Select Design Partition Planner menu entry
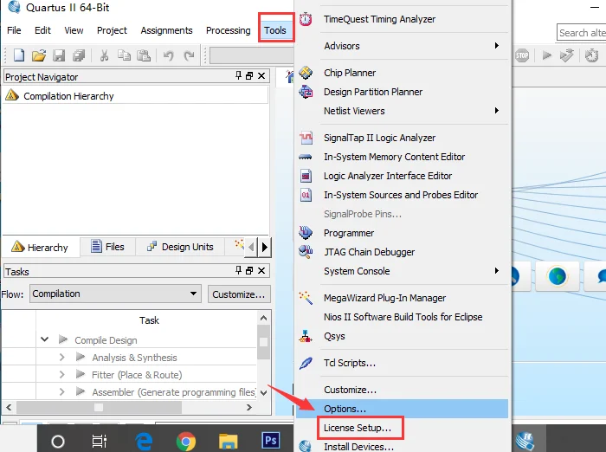The height and width of the screenshot is (452, 606). tap(403, 92)
